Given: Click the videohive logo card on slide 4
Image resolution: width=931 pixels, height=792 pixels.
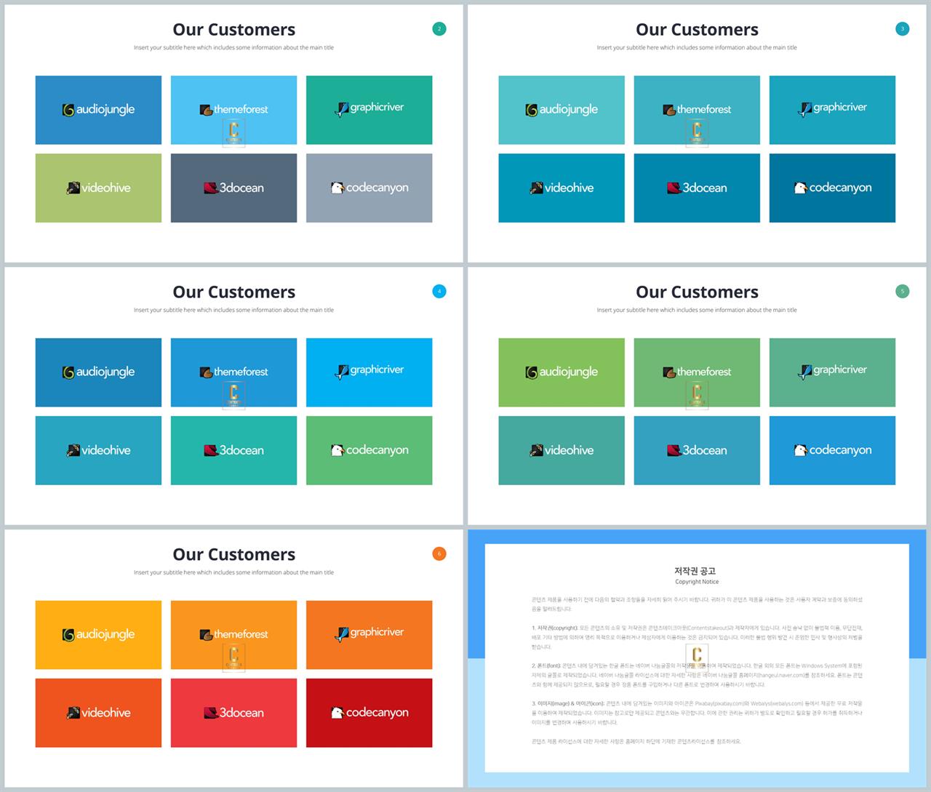Looking at the screenshot, I should coord(98,450).
